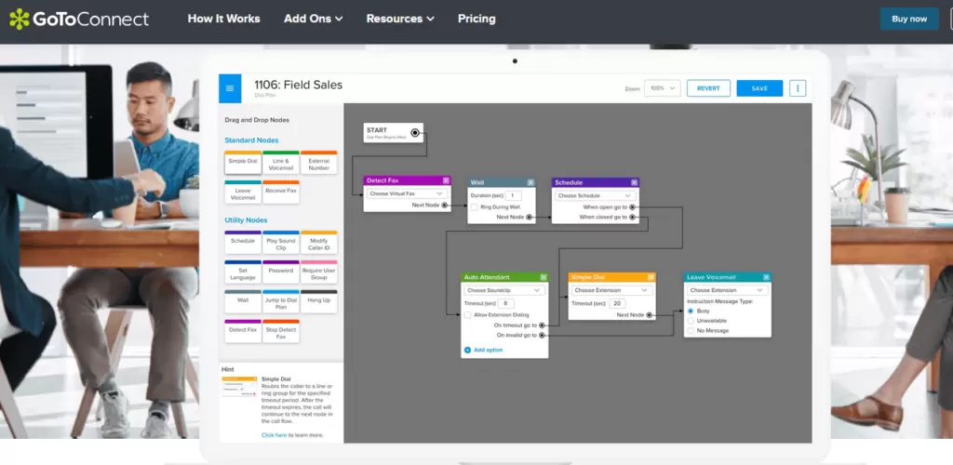The width and height of the screenshot is (953, 465).
Task: Select the Hang Up node tile
Action: (318, 301)
